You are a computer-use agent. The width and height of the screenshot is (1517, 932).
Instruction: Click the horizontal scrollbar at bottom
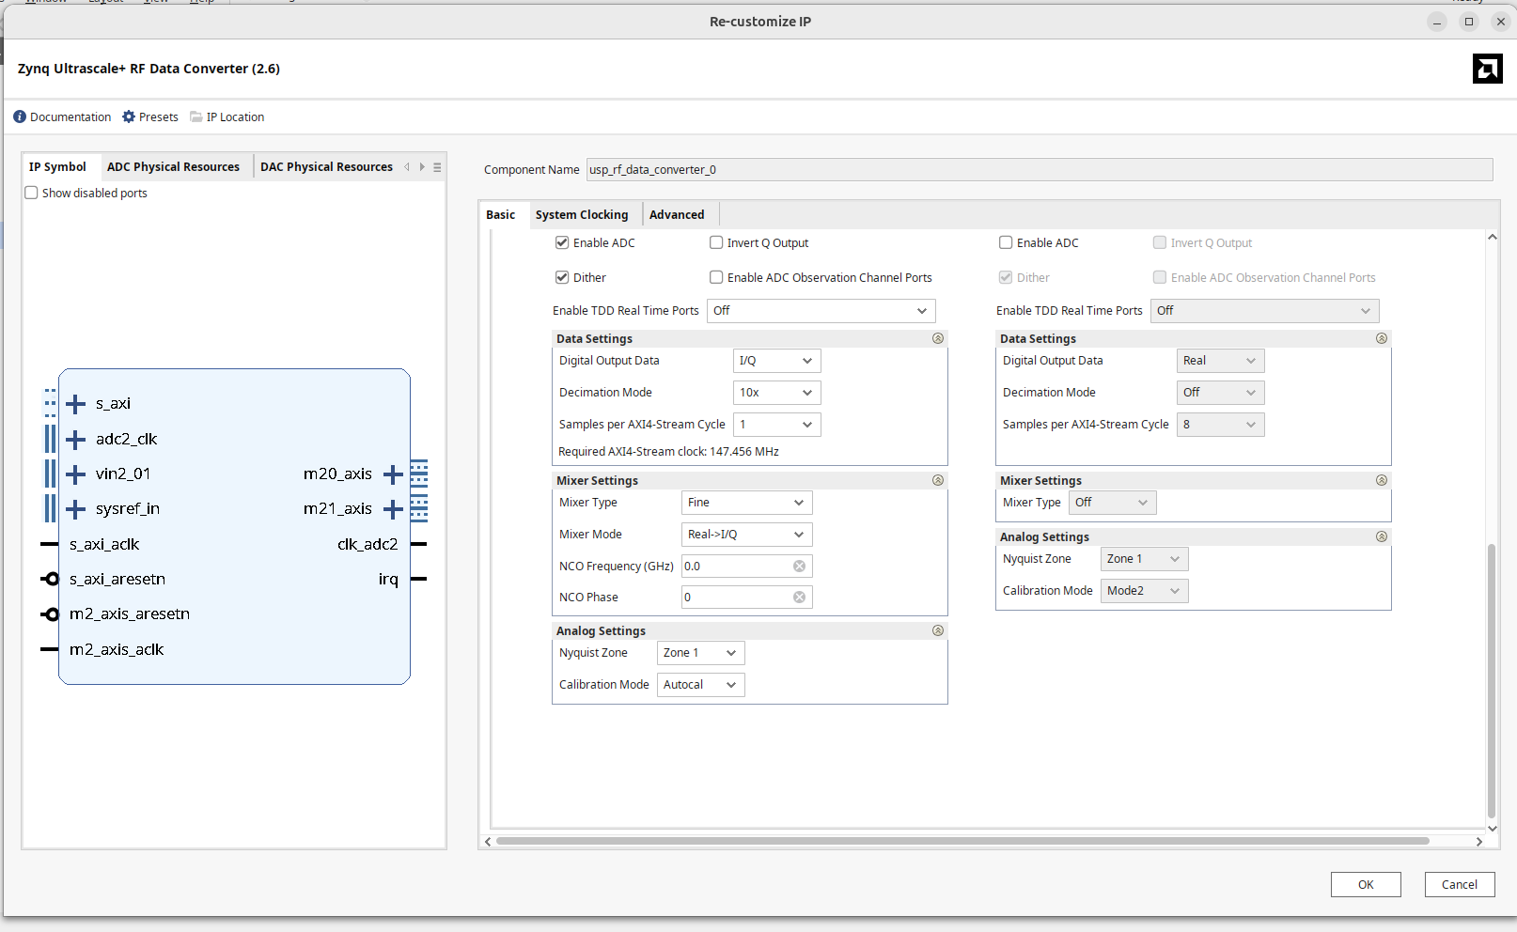coord(962,842)
